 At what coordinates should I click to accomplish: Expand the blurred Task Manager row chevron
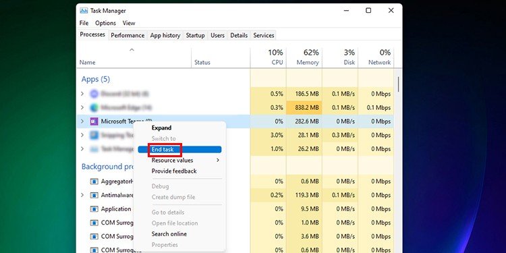point(82,149)
